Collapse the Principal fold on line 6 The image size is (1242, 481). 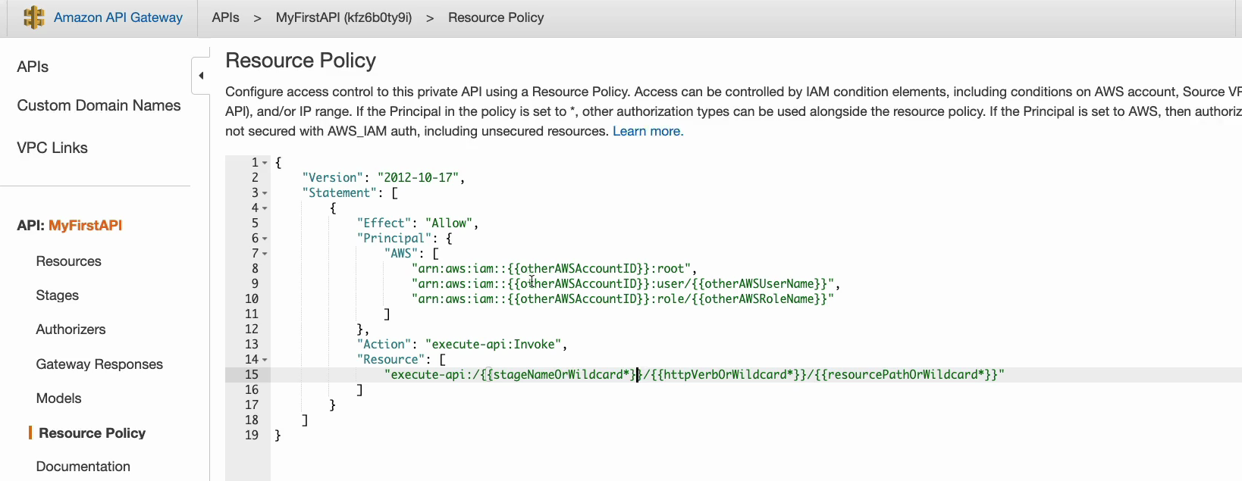pos(265,239)
